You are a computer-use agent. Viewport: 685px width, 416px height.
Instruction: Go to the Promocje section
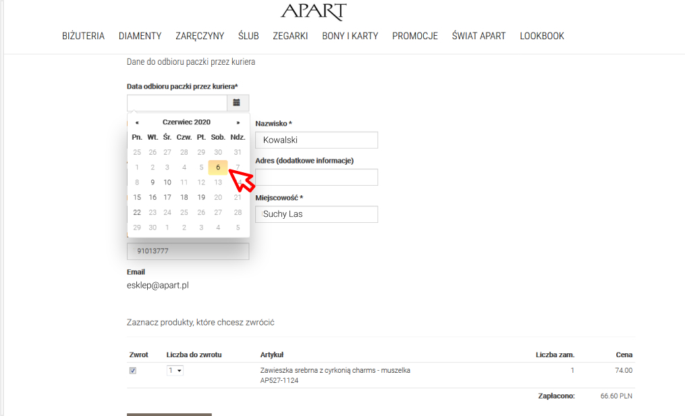(x=415, y=36)
